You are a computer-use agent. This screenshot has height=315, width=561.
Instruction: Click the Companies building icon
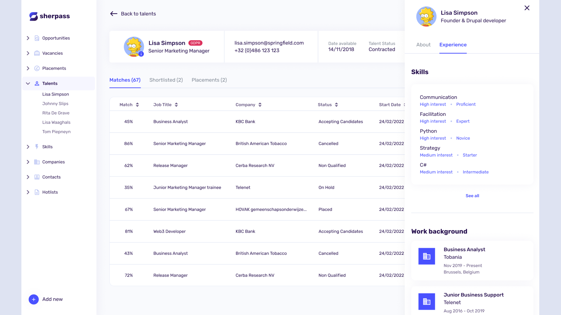pyautogui.click(x=37, y=162)
